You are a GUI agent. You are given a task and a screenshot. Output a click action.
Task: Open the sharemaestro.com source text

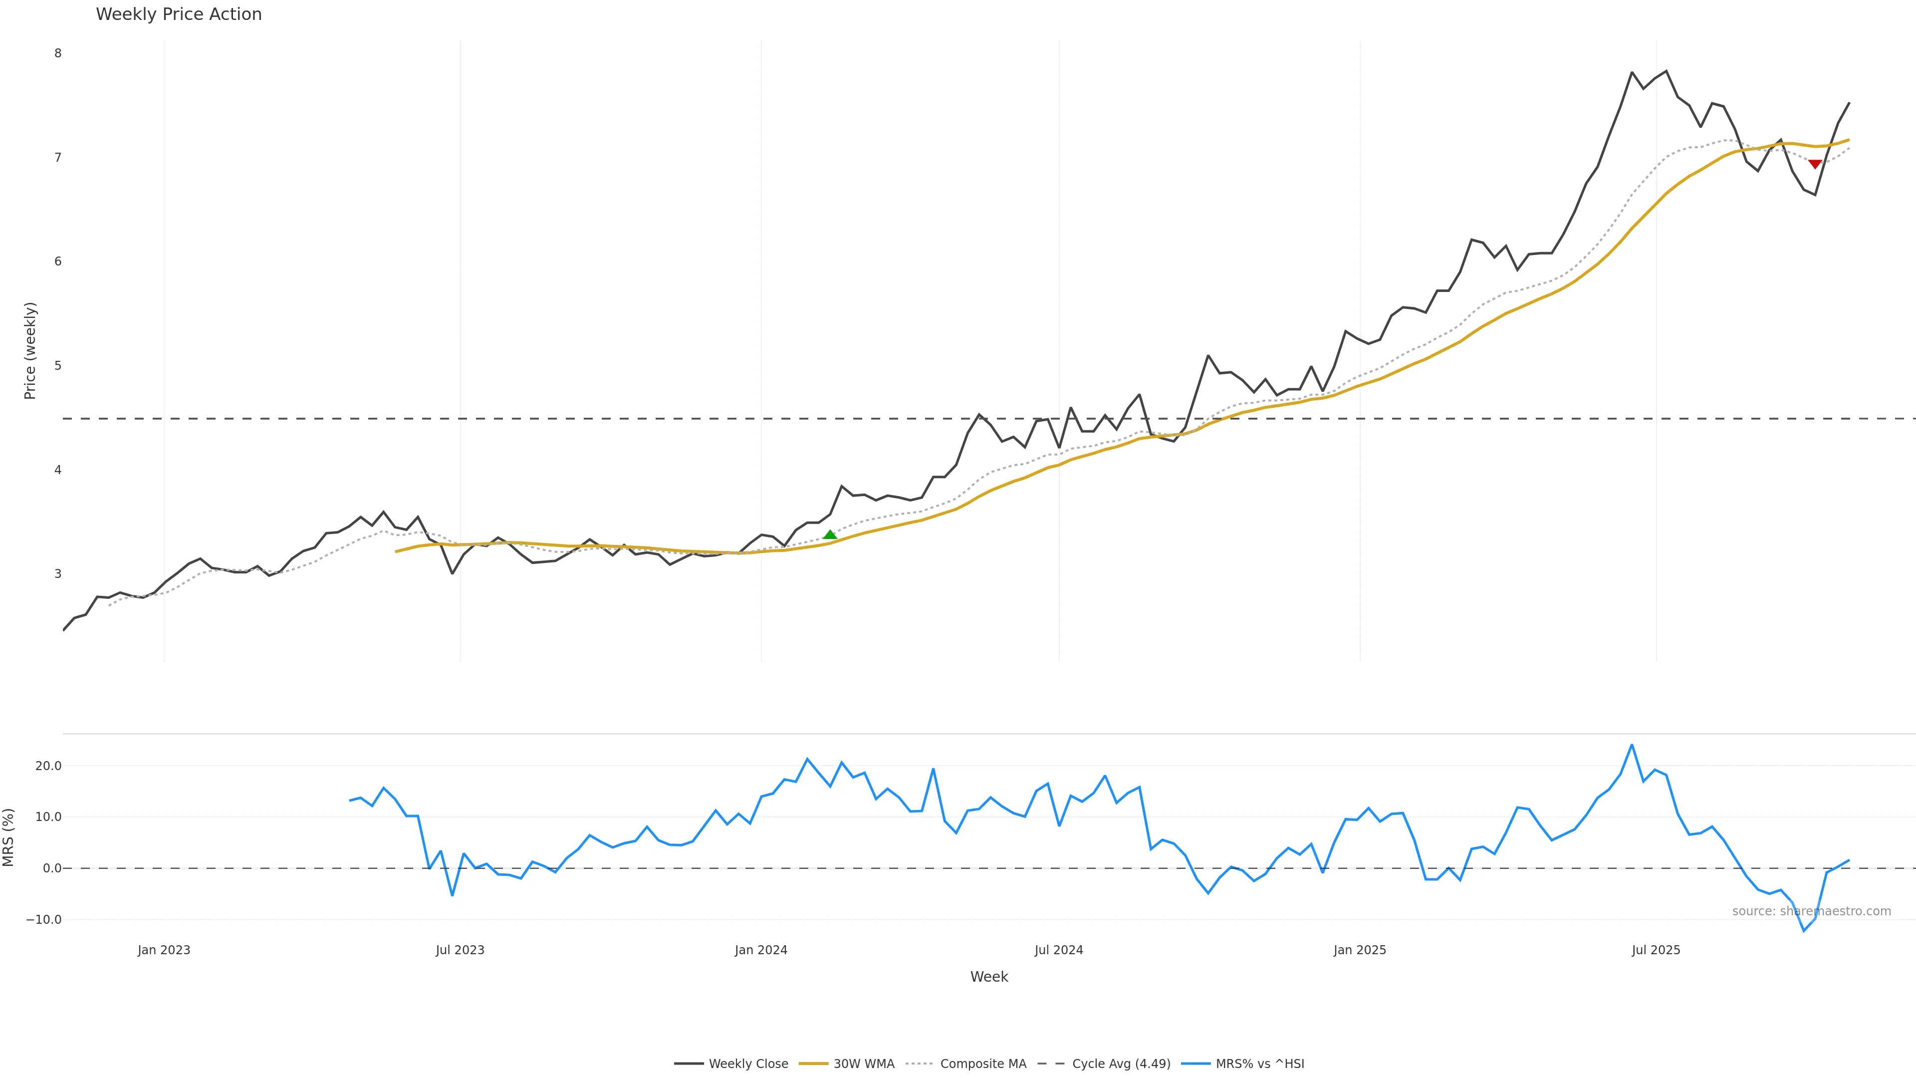click(x=1811, y=911)
